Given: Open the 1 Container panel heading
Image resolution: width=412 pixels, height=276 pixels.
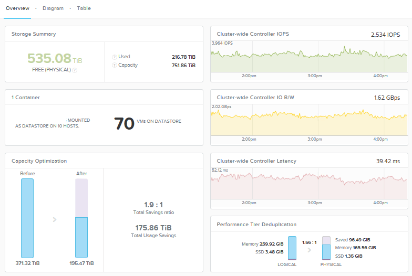Looking at the screenshot, I should 25,98.
